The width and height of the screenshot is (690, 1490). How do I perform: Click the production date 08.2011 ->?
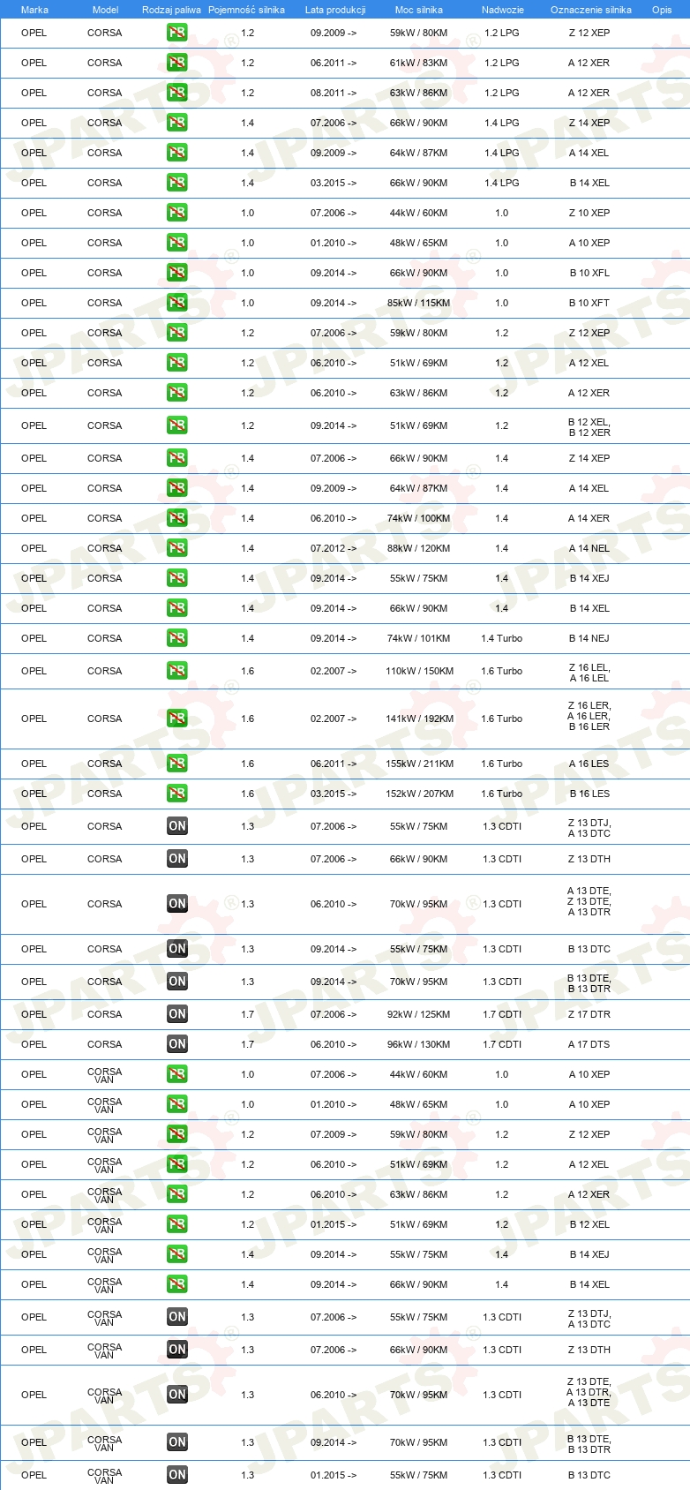point(334,93)
